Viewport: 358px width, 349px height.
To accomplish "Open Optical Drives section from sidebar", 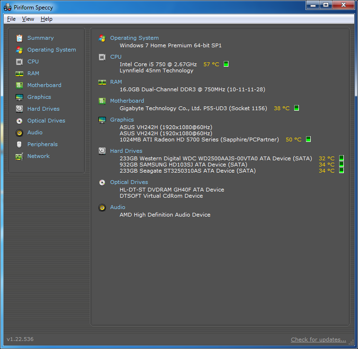I will [46, 121].
